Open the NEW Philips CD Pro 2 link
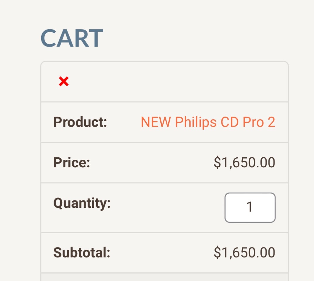The image size is (314, 281). pyautogui.click(x=208, y=122)
